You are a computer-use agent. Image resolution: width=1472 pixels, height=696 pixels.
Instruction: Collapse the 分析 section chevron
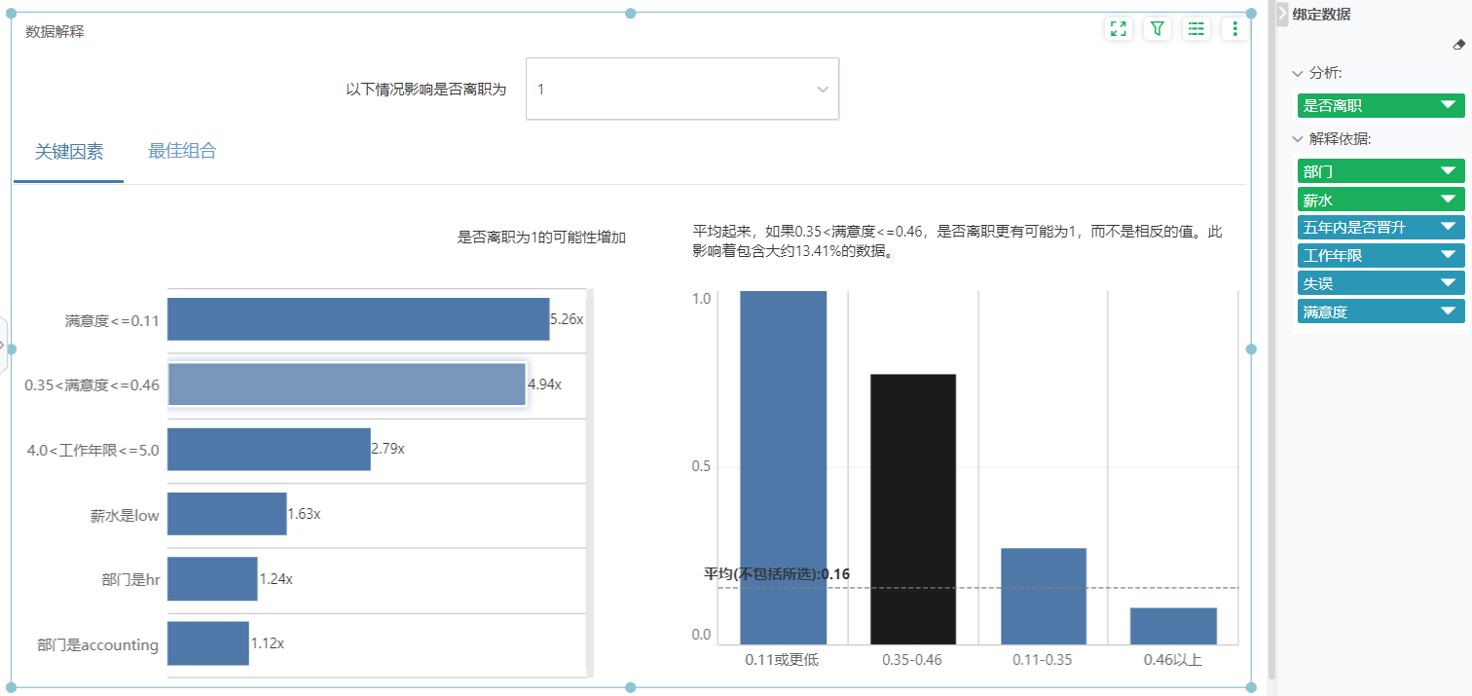1298,73
